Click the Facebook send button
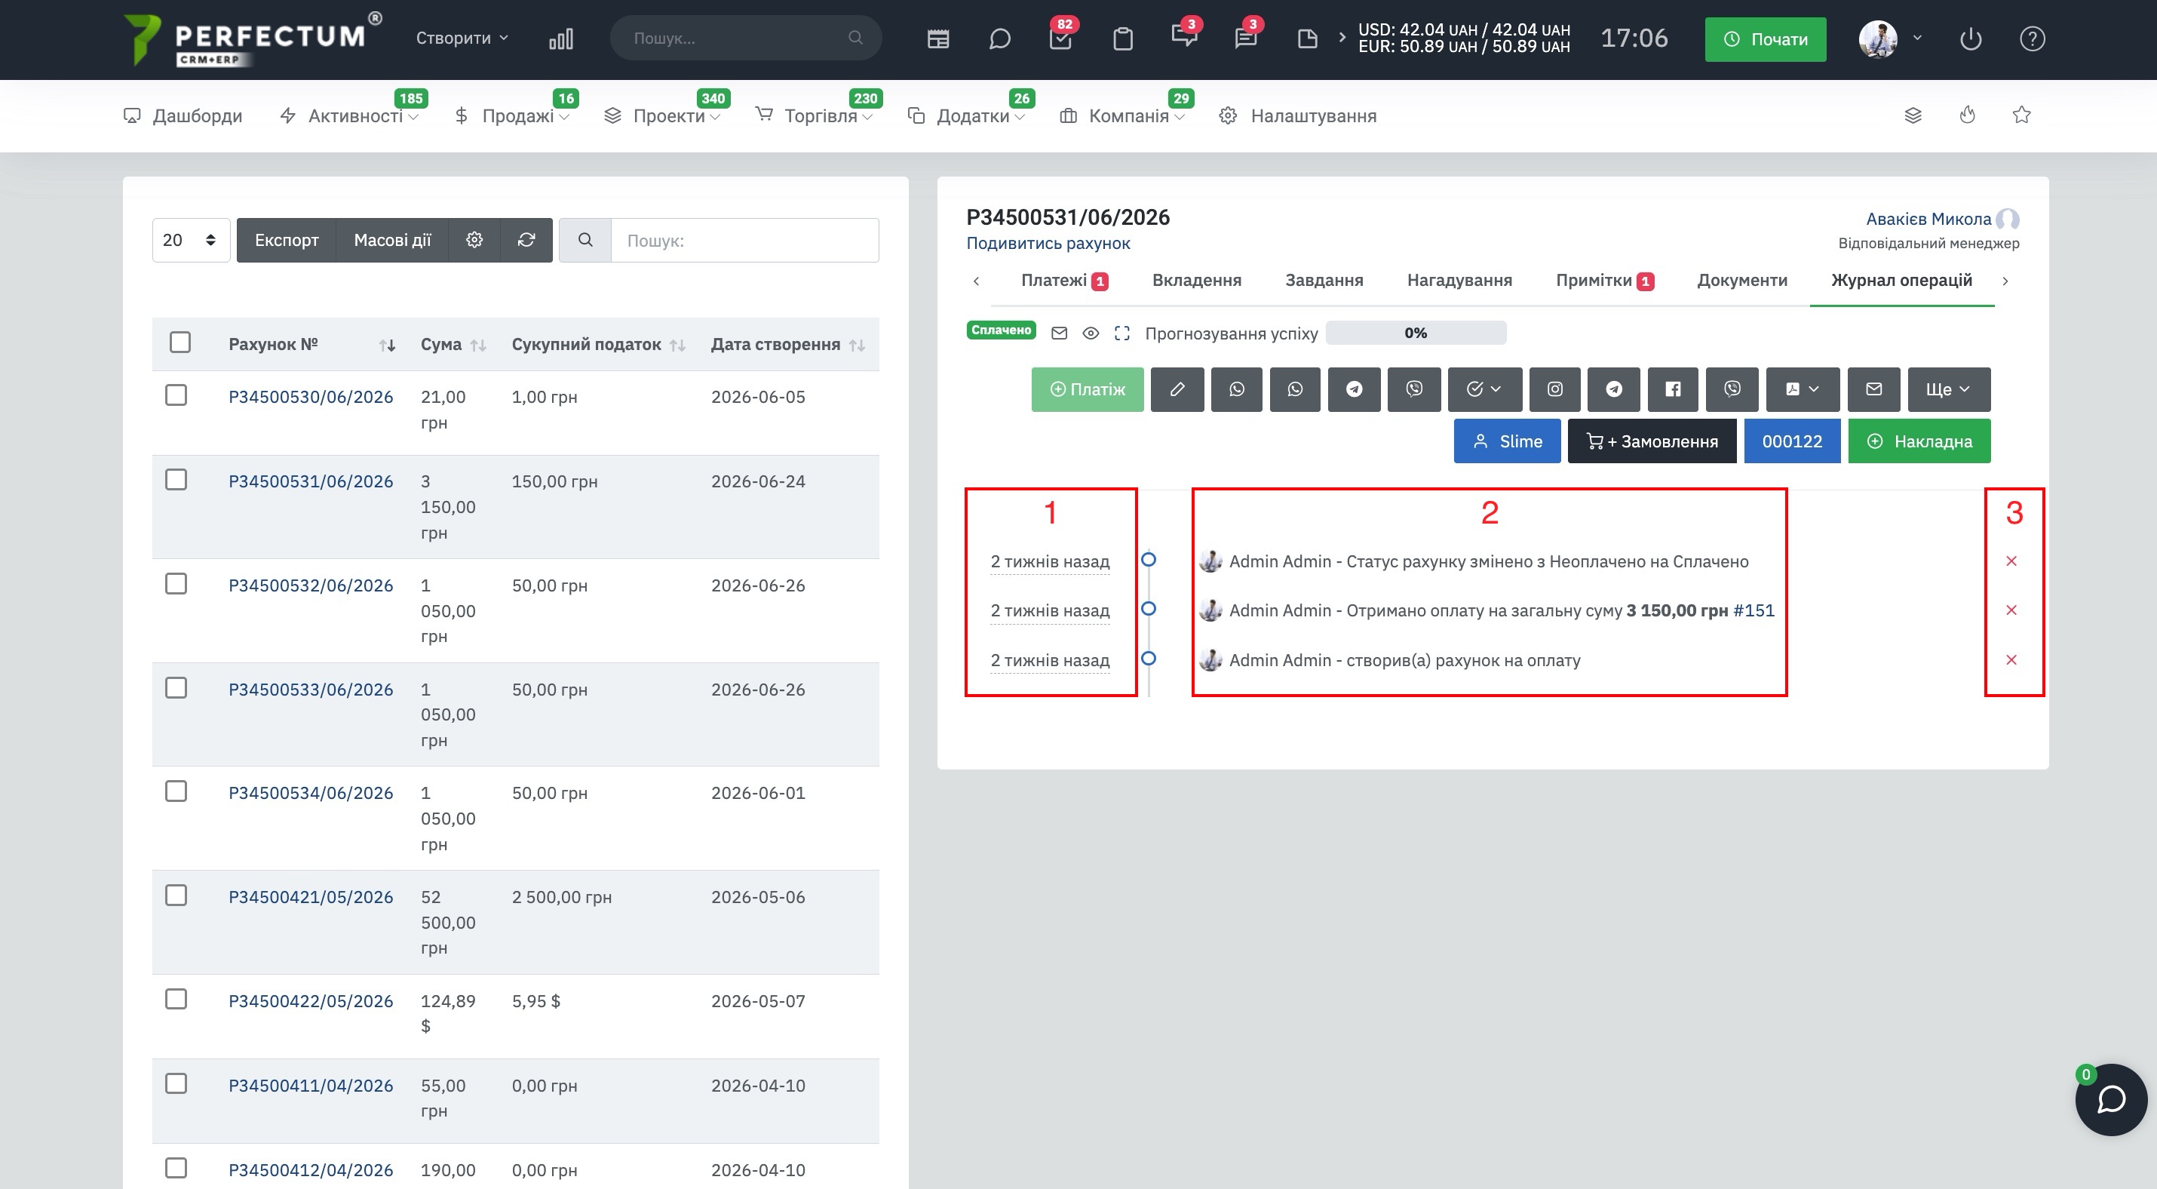Image resolution: width=2157 pixels, height=1189 pixels. tap(1672, 389)
